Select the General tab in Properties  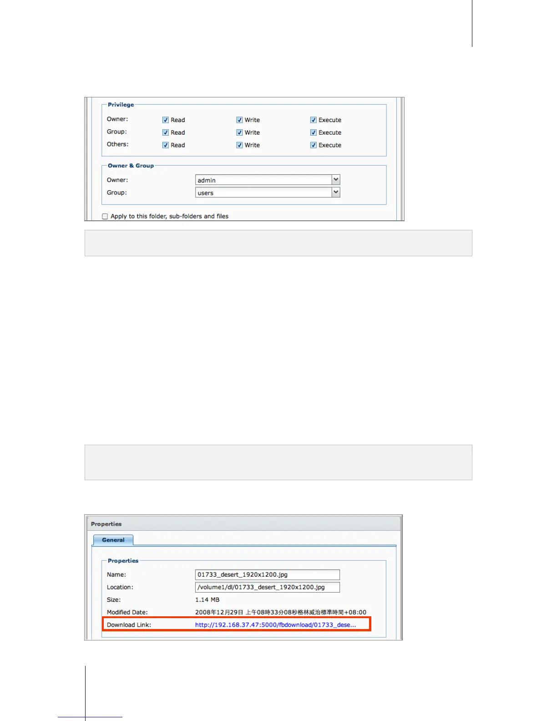(113, 540)
